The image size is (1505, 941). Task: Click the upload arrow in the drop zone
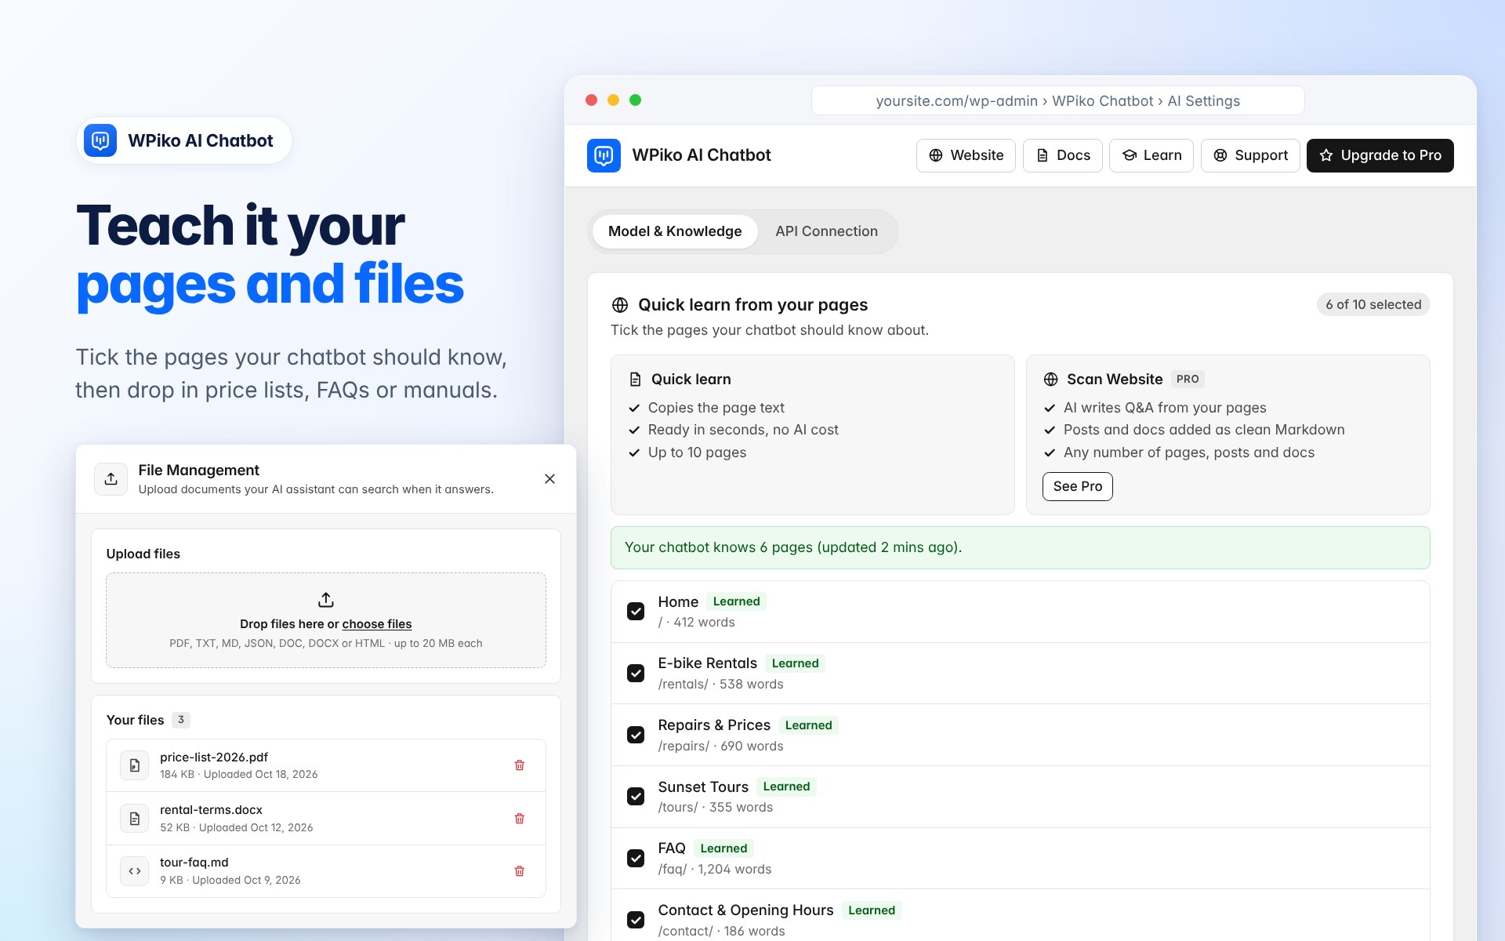pos(326,600)
